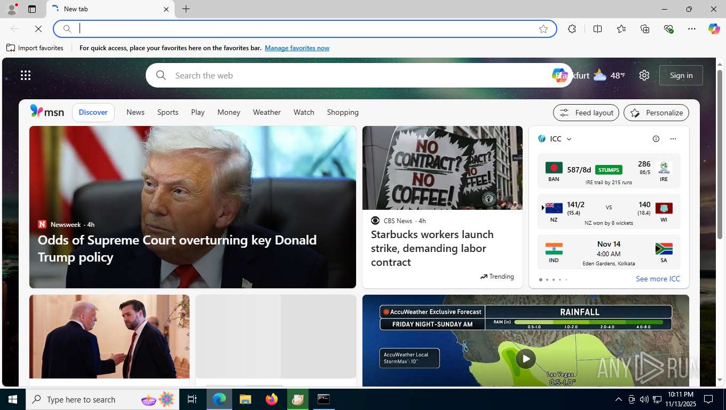Open the Weather tab
726x410 pixels.
[x=267, y=112]
